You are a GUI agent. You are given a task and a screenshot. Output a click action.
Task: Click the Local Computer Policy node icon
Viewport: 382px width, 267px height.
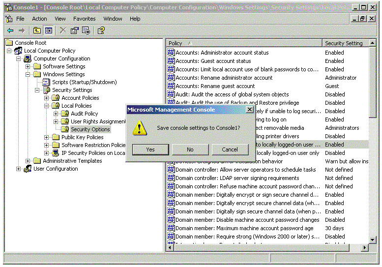pyautogui.click(x=19, y=51)
